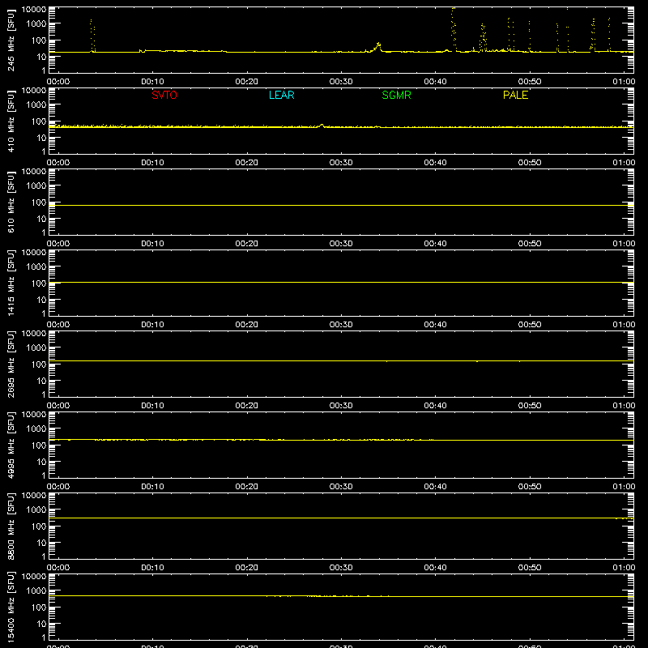Select the 610 MHz [SFU] axis title
This screenshot has width=648, height=648.
tap(11, 202)
